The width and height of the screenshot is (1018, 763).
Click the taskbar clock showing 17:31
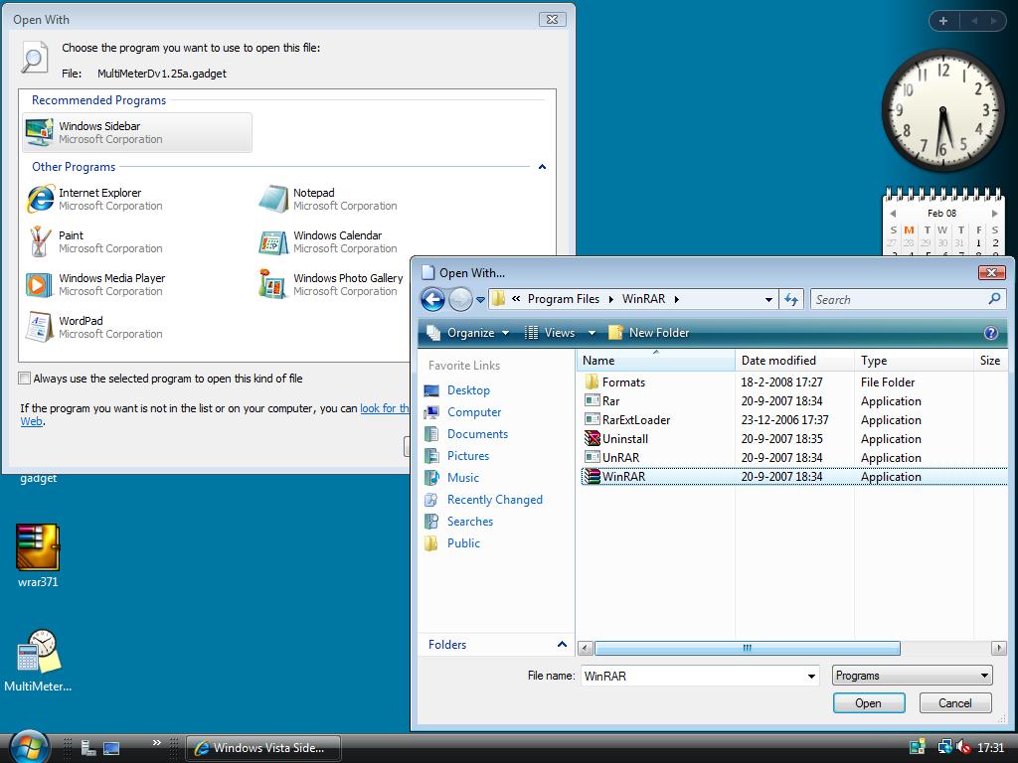point(991,748)
